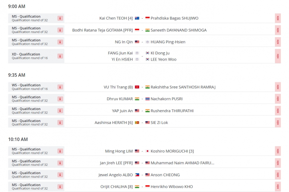This screenshot has width=289, height=192.
Task: Show info icon for Aashinsa HERATH match
Action: click(x=60, y=122)
